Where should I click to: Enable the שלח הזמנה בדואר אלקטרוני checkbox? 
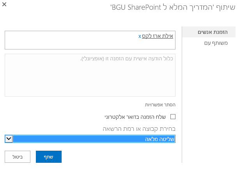[x=173, y=117]
